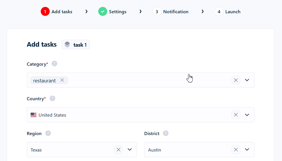
Task: Expand the Category dropdown arrow
Action: [247, 80]
